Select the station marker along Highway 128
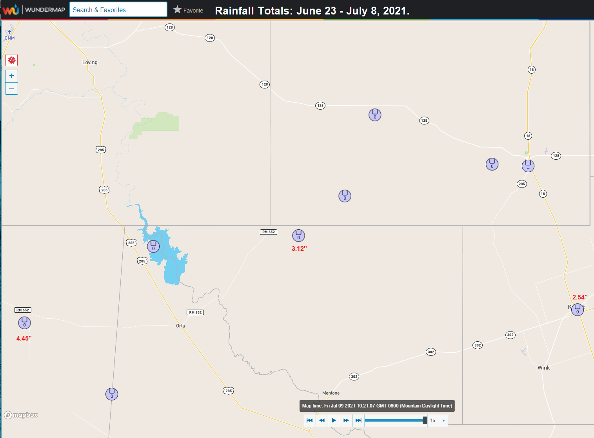 click(375, 115)
